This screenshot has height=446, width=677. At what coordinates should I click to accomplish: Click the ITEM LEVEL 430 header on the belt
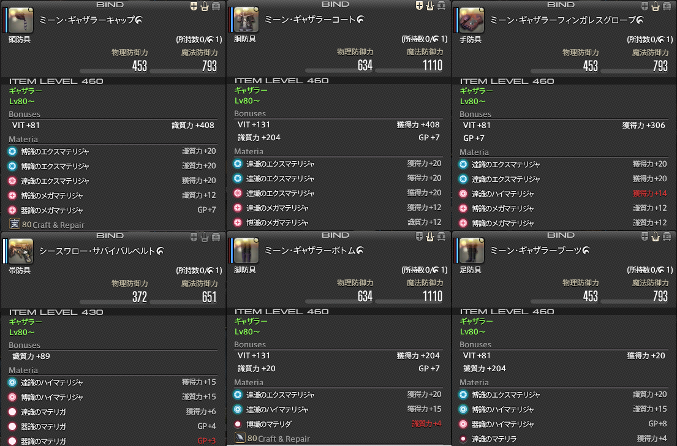point(56,312)
